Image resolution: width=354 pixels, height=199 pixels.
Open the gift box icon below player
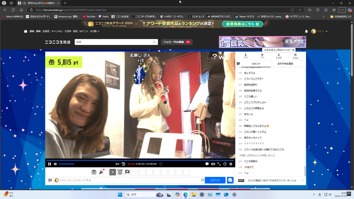94,172
